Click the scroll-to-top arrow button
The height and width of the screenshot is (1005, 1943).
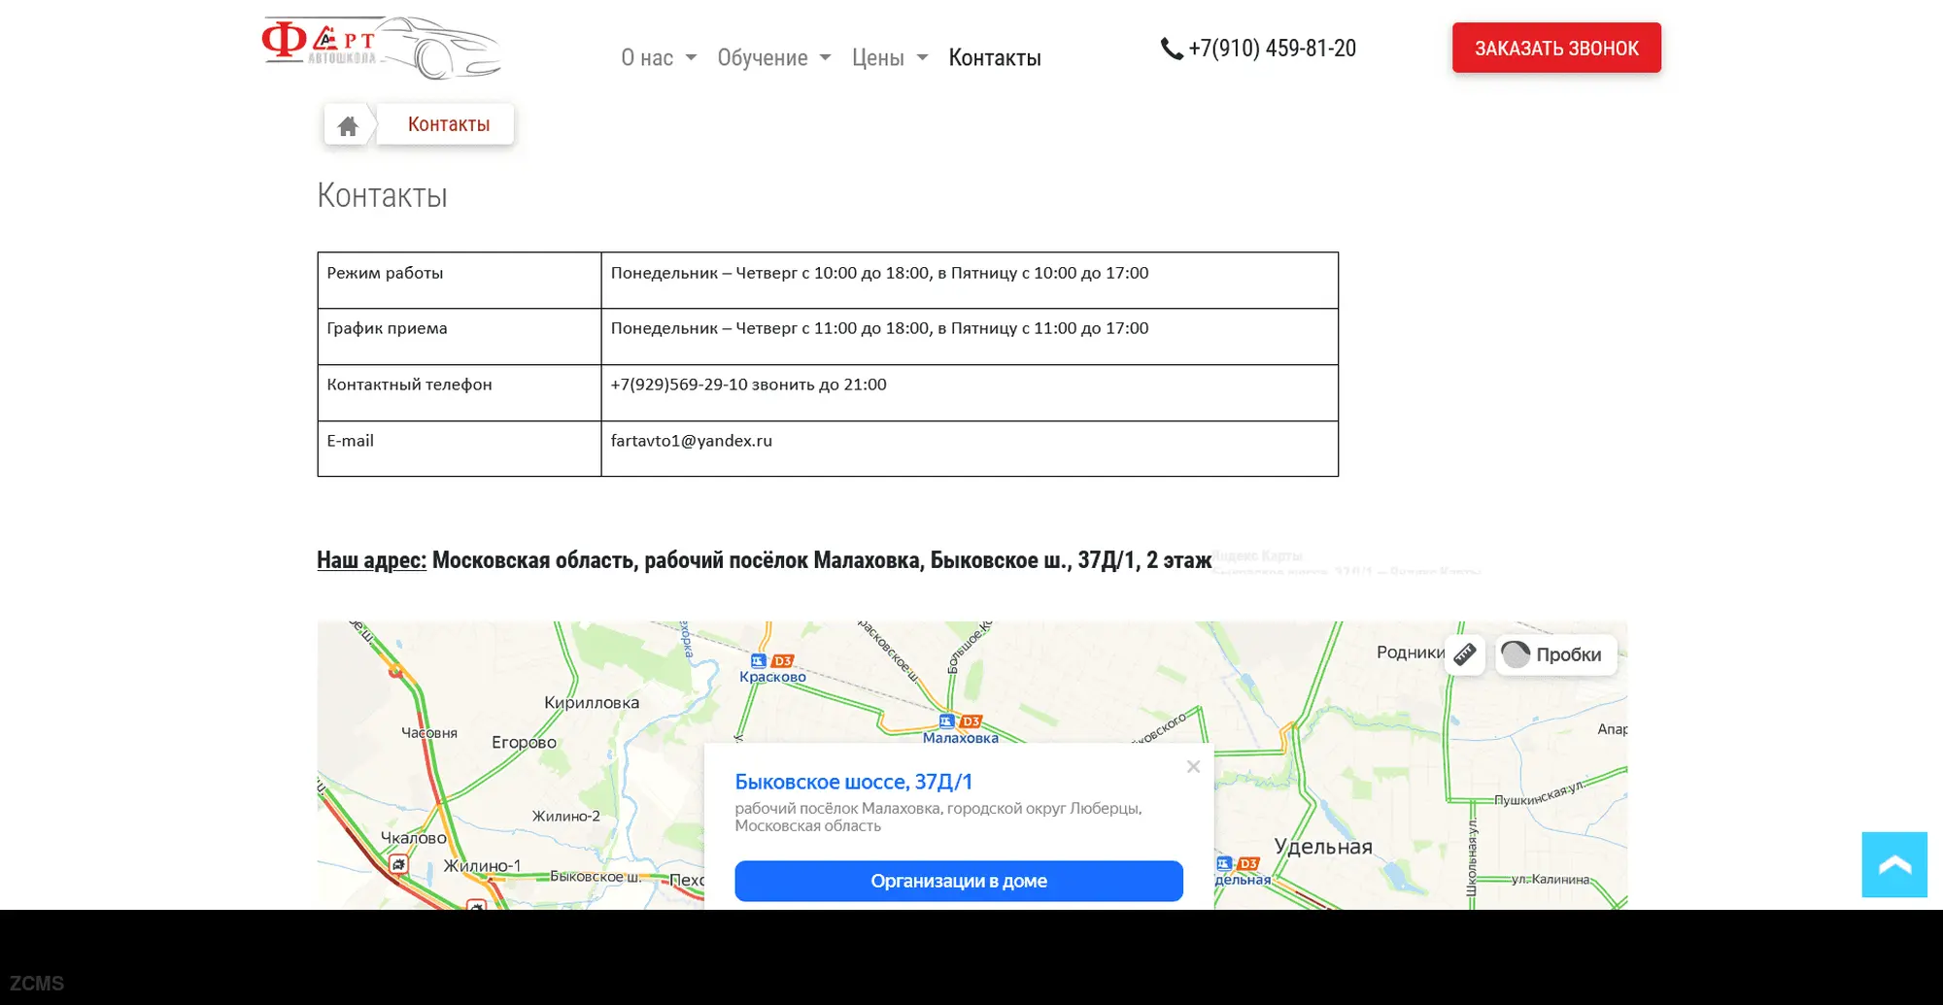[1893, 864]
